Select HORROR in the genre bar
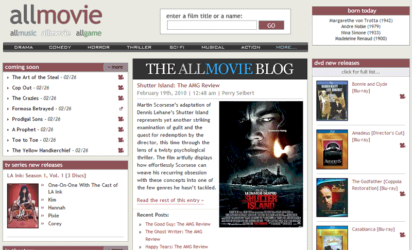The width and height of the screenshot is (412, 250). pyautogui.click(x=98, y=47)
